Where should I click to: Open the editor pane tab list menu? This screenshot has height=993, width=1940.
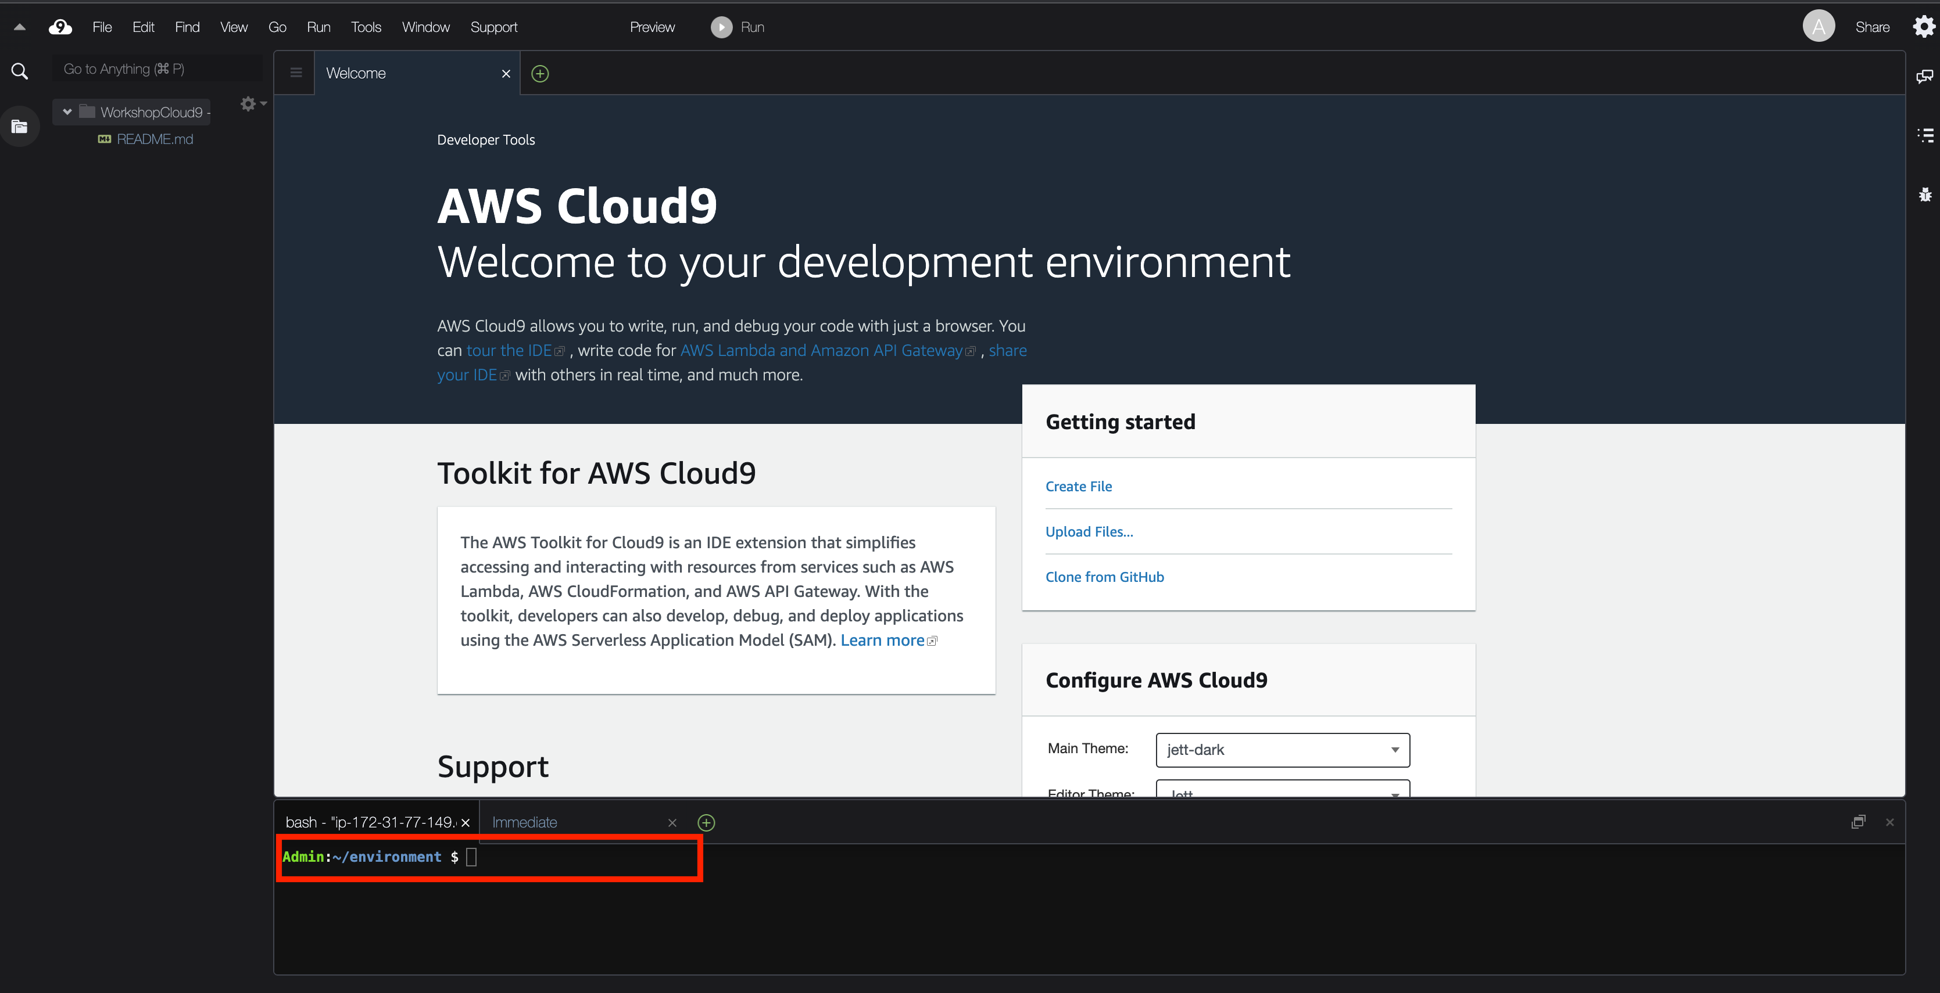click(295, 73)
